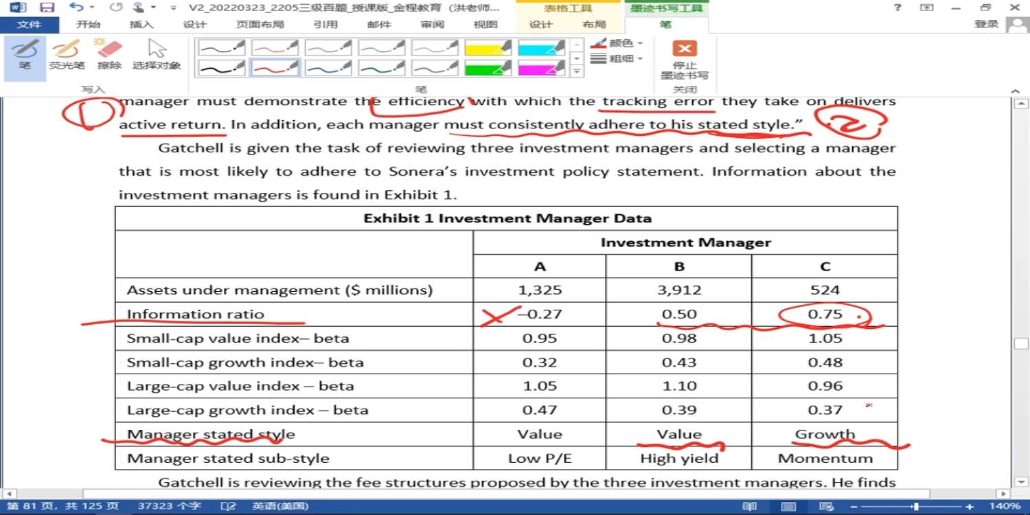The width and height of the screenshot is (1030, 515).
Task: Click the Save icon in quick access toolbar
Action: (47, 8)
